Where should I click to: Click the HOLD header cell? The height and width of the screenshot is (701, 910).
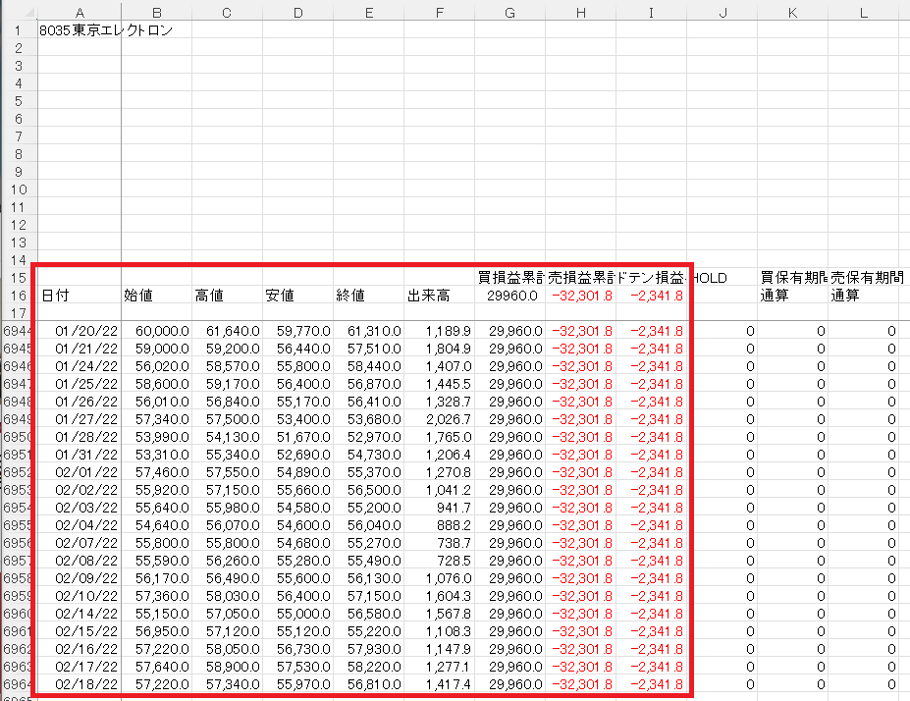[723, 278]
